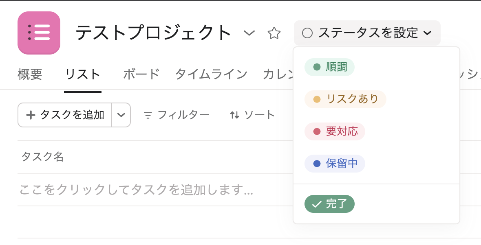Click the ここをクリックしてタスクを追加します field
The height and width of the screenshot is (245, 481).
coord(137,190)
